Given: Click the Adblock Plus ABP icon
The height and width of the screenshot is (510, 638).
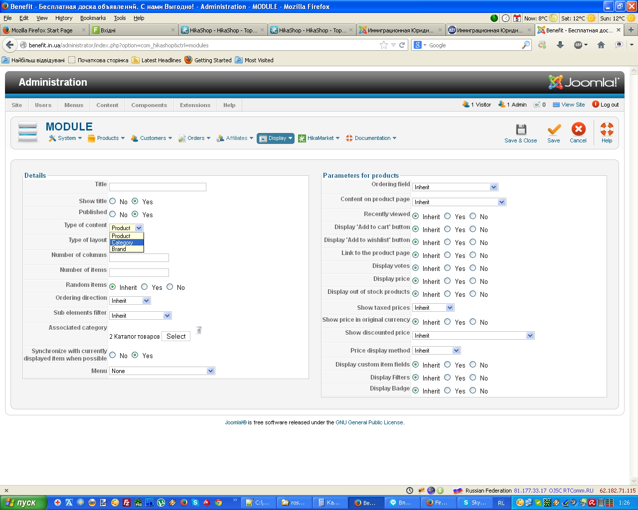Looking at the screenshot, I should pos(578,45).
